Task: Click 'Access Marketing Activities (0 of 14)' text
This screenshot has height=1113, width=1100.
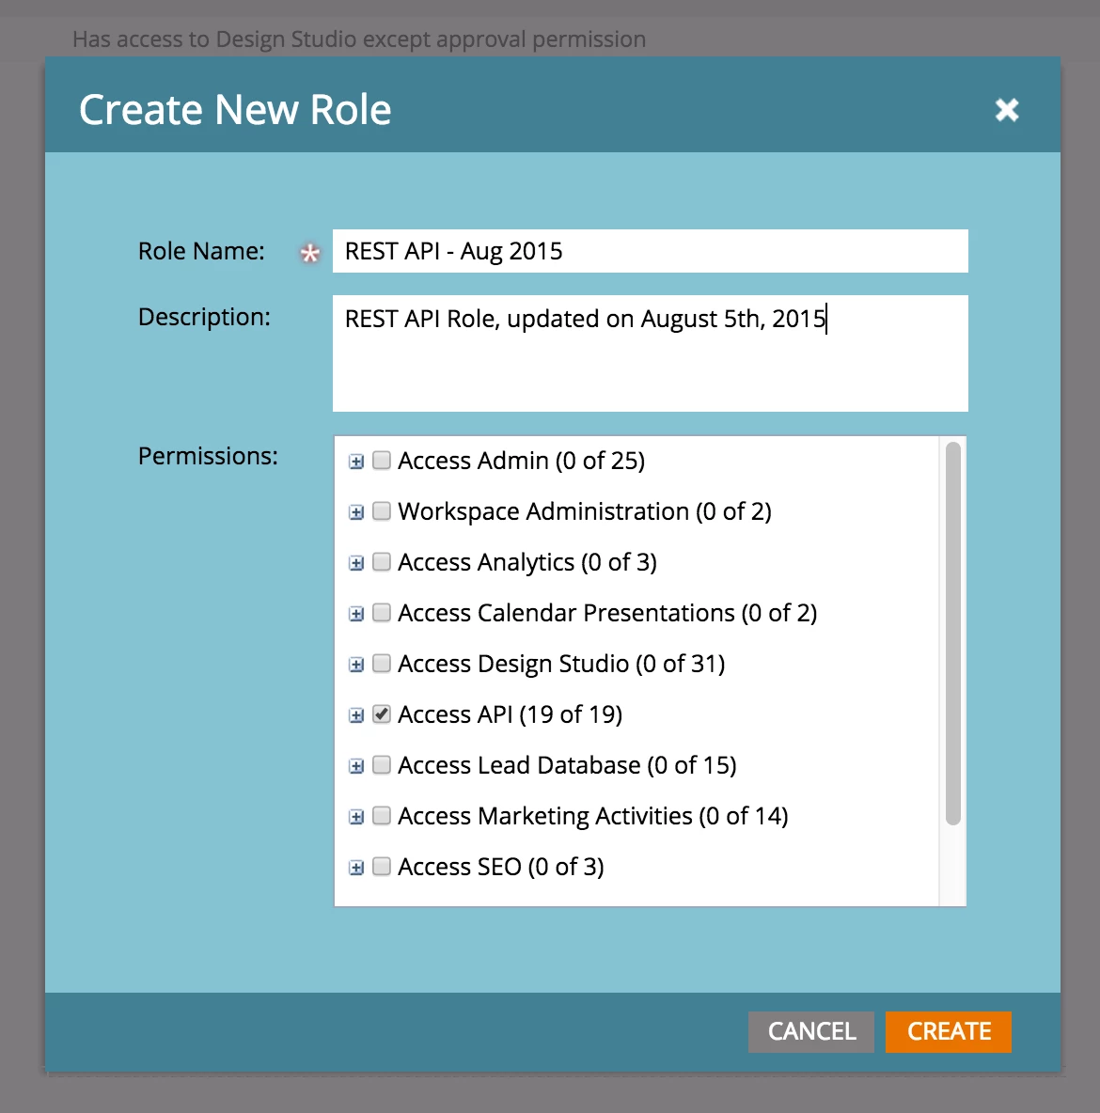Action: [593, 816]
